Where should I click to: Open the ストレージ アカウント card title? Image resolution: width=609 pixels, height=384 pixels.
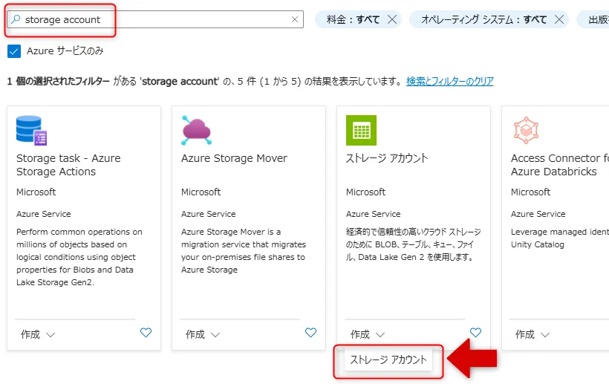pos(387,158)
